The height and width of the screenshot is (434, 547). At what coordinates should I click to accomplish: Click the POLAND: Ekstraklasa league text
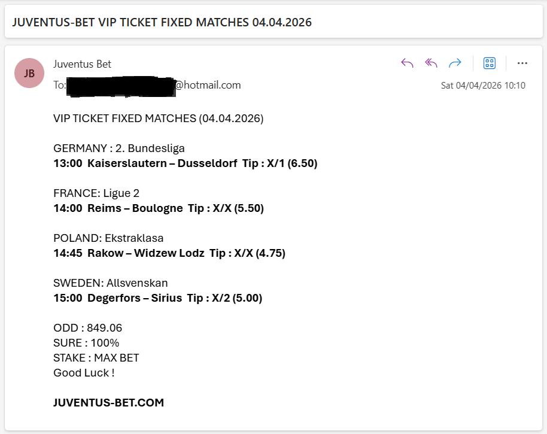(x=108, y=238)
